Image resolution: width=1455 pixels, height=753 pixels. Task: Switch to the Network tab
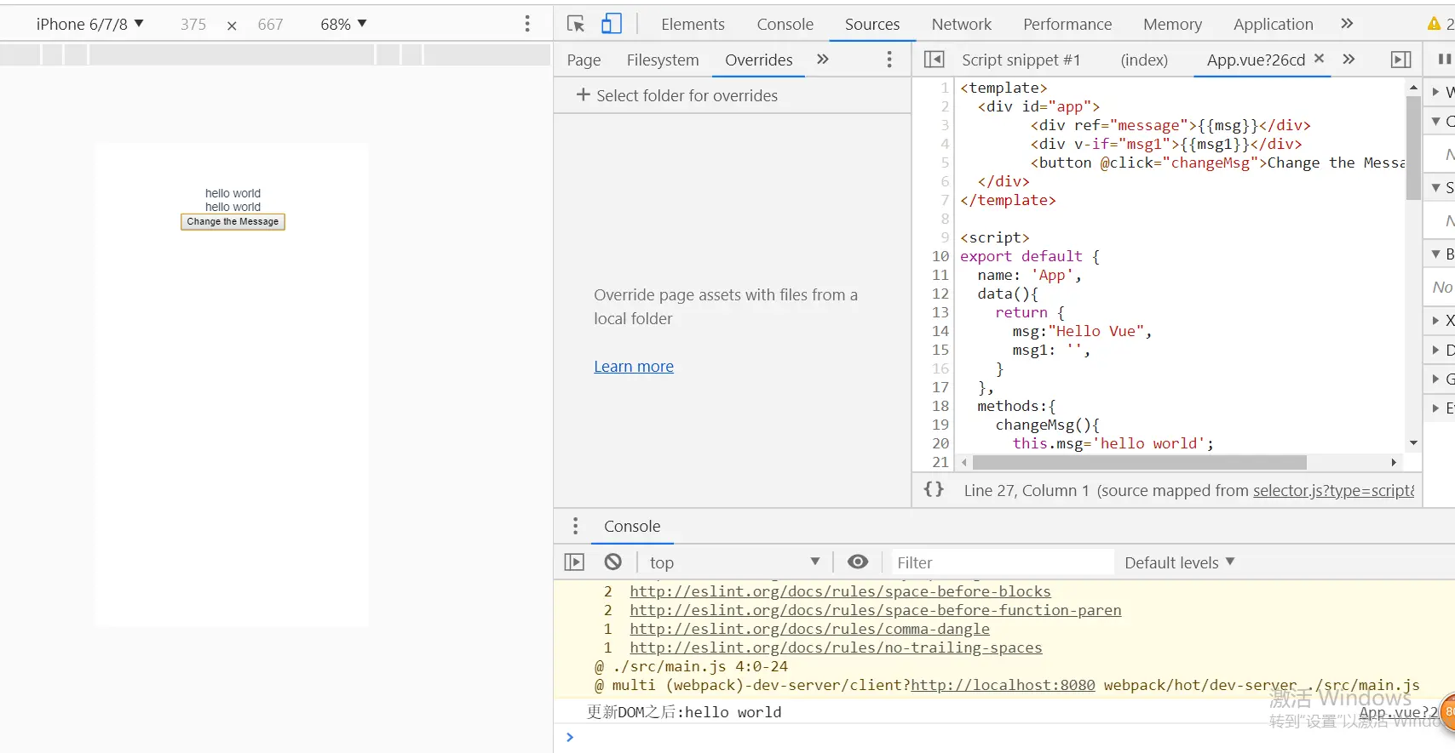961,24
